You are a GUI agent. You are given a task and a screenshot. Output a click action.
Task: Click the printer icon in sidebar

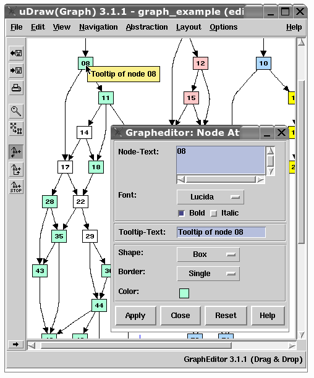click(x=16, y=88)
